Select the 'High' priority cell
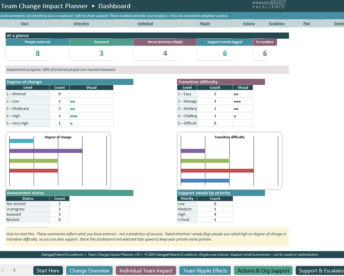Screen dimensions: 344x276 tap(187, 214)
